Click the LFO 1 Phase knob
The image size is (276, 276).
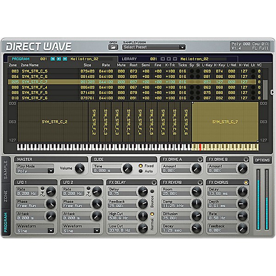(x=51, y=204)
